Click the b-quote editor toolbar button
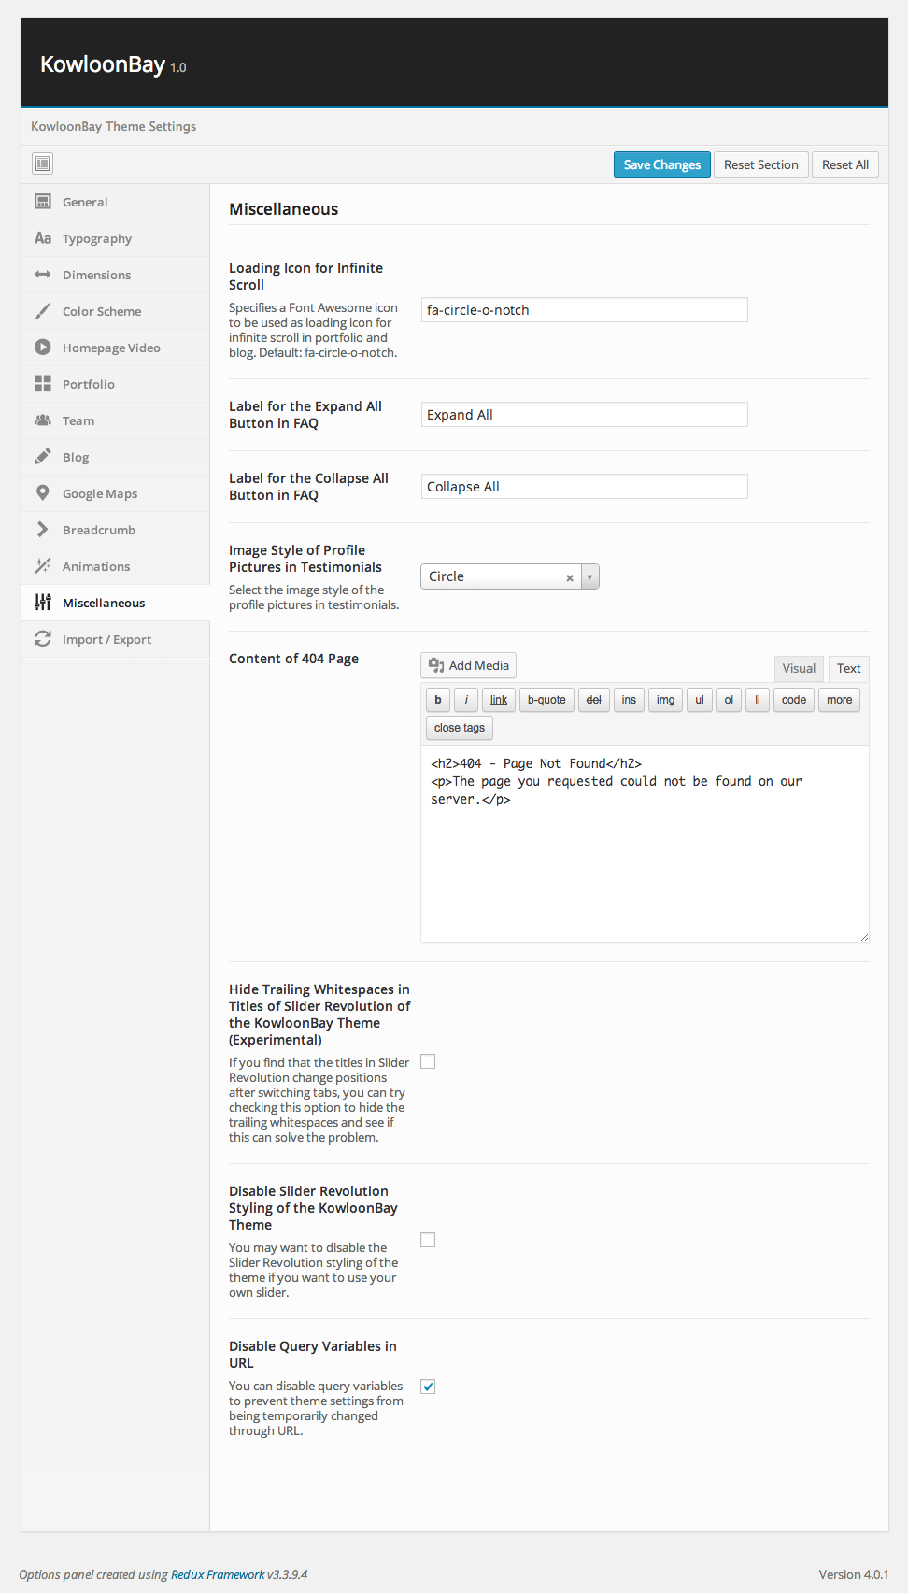The width and height of the screenshot is (908, 1593). click(x=546, y=700)
